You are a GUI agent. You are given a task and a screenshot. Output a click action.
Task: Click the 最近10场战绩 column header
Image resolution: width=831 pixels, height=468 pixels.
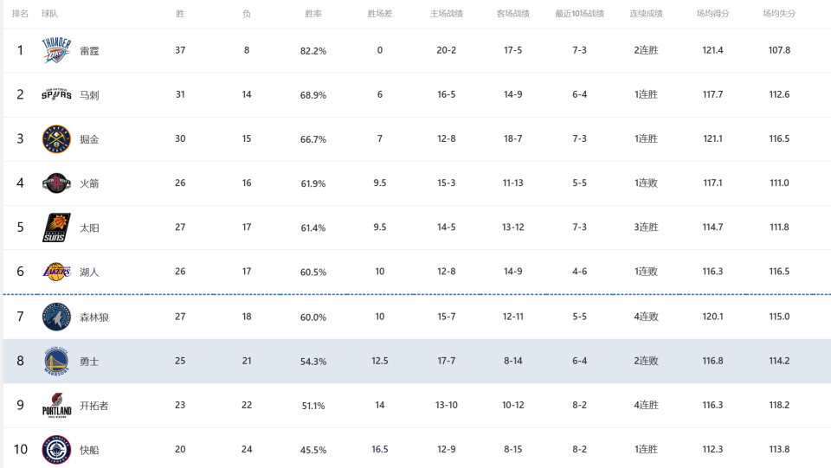[580, 14]
